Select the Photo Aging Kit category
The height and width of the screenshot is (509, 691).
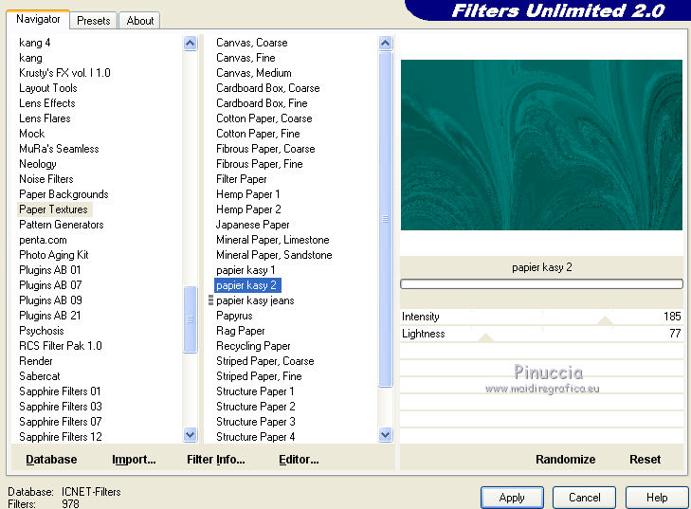[x=54, y=255]
